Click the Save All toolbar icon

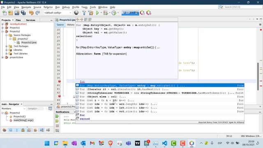pos(23,13)
